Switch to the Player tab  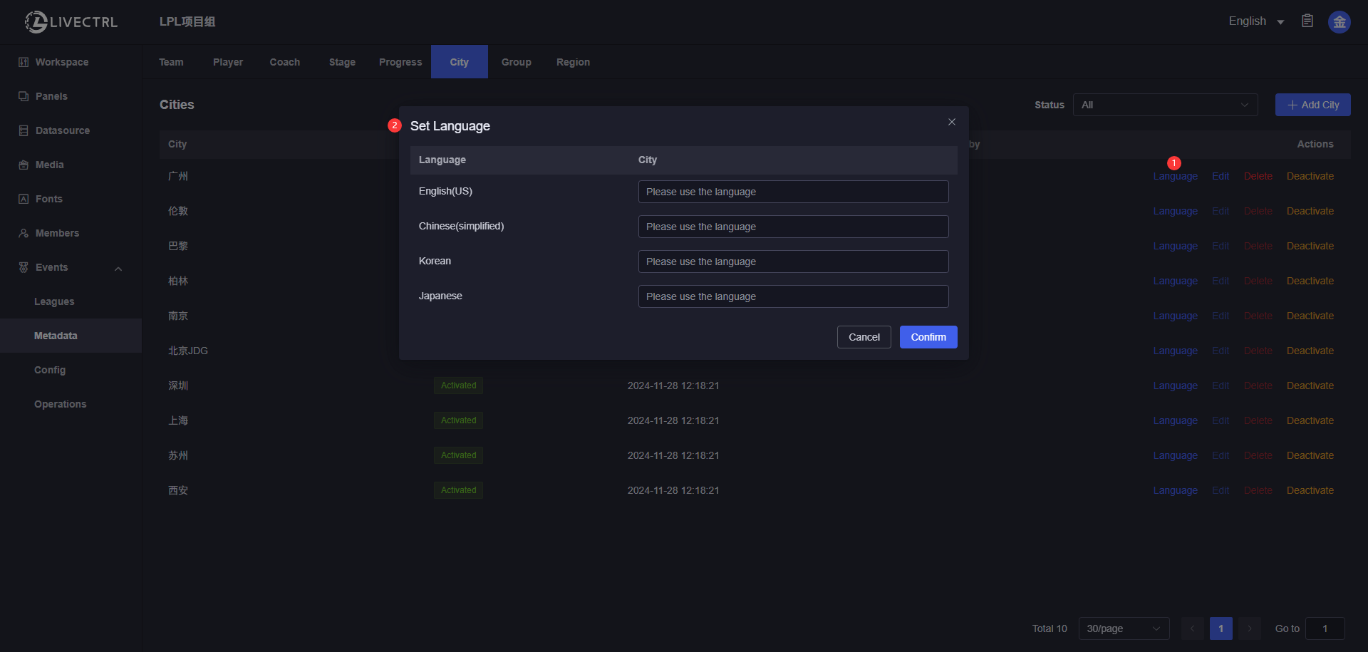[228, 62]
